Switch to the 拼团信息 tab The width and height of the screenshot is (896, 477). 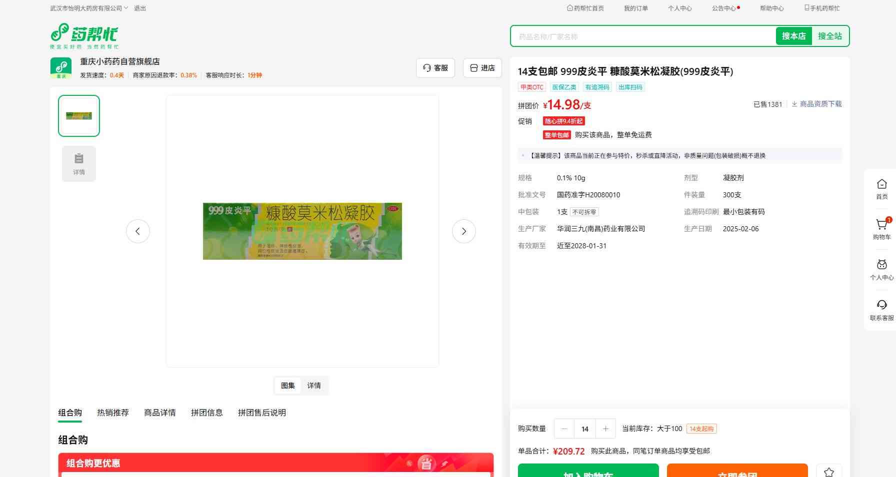[206, 413]
